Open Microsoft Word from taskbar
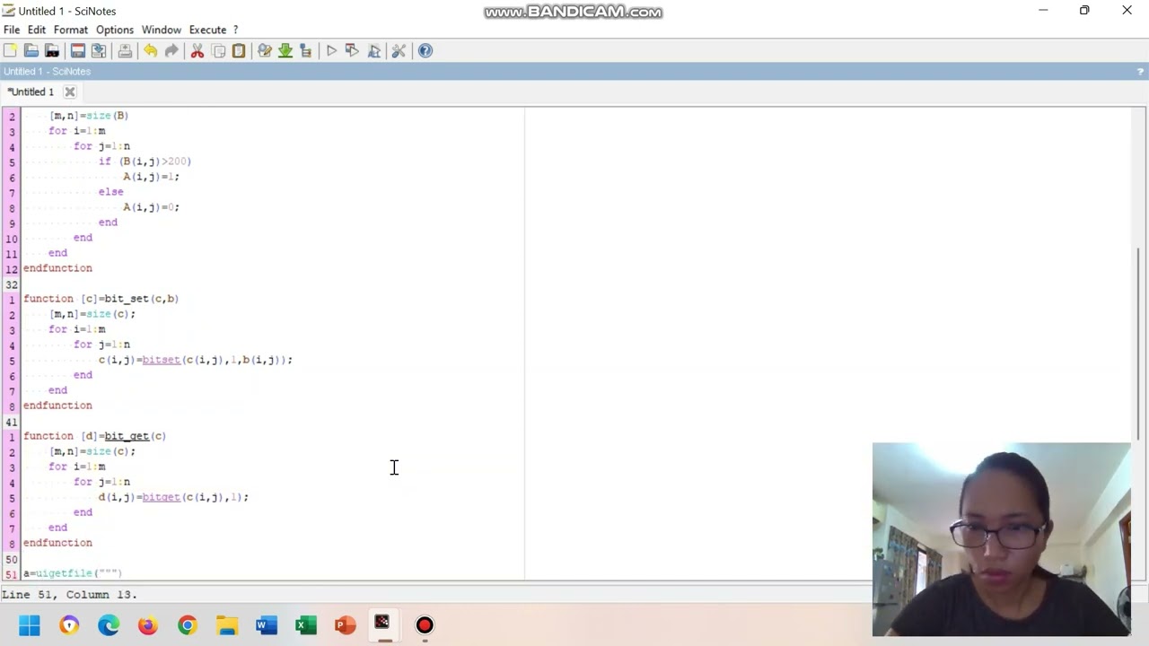Viewport: 1149px width, 646px height. (267, 625)
